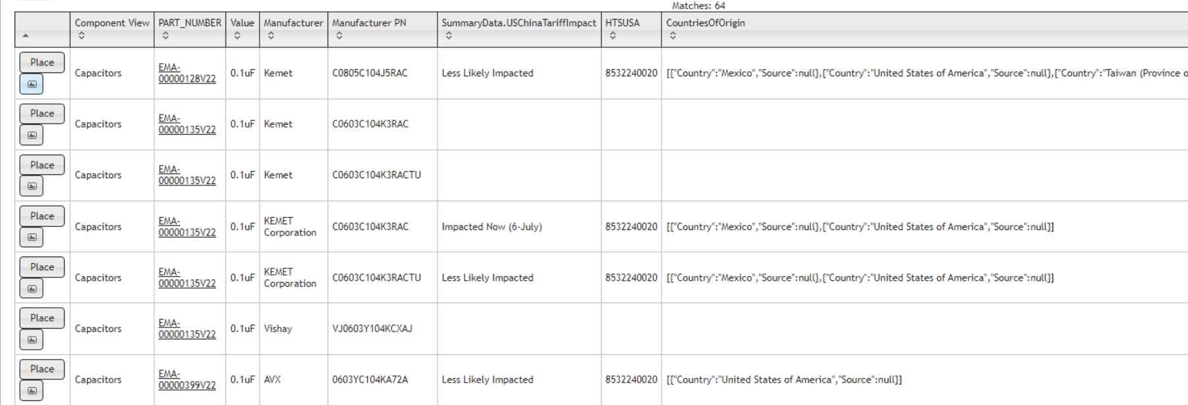Sort by CountriesOfOrigin column arrows
This screenshot has height=405, width=1188.
click(673, 36)
